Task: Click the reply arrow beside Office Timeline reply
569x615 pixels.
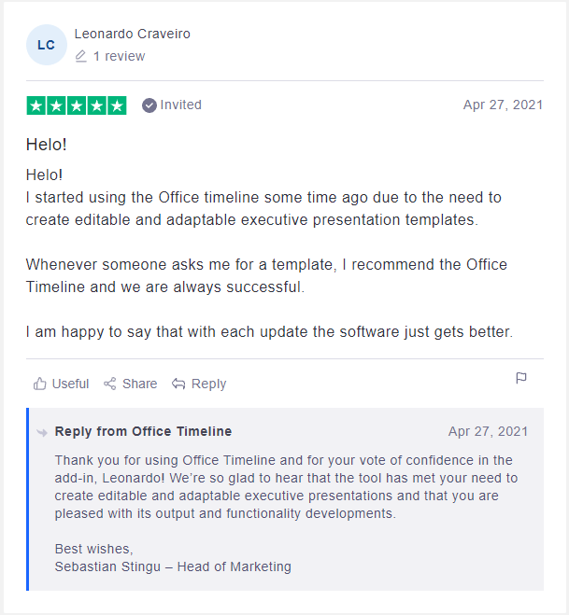Action: click(42, 432)
